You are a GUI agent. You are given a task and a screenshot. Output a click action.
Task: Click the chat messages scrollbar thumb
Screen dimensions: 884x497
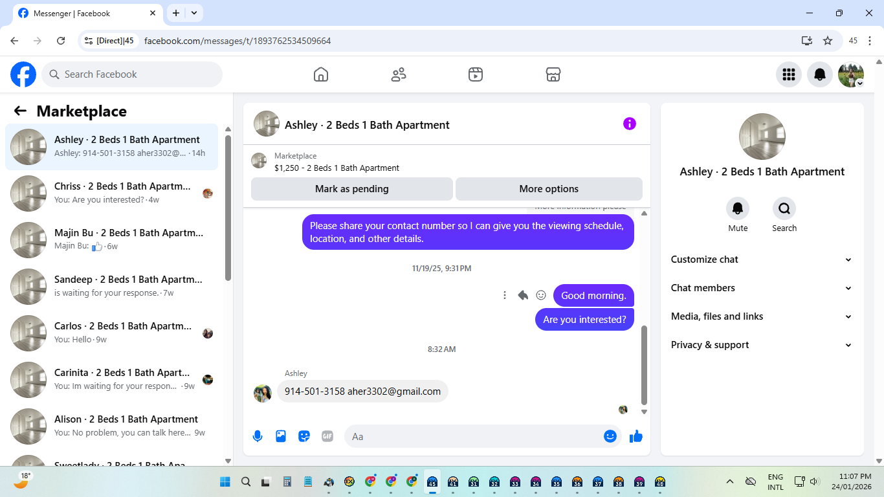644,364
